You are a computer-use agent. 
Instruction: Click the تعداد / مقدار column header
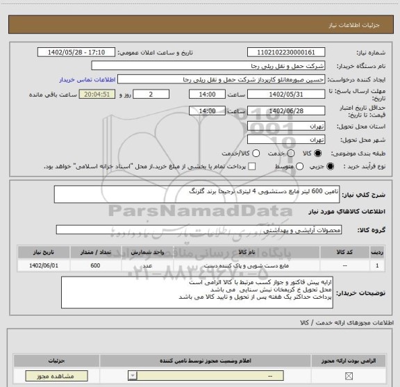point(96,252)
